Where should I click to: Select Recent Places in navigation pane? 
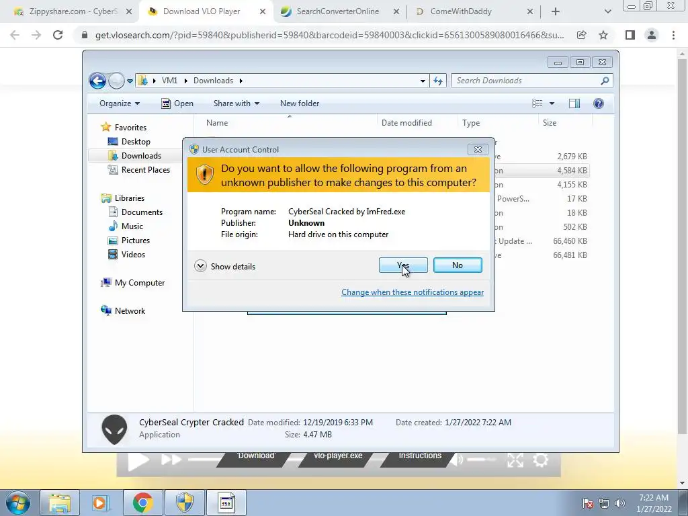point(145,170)
